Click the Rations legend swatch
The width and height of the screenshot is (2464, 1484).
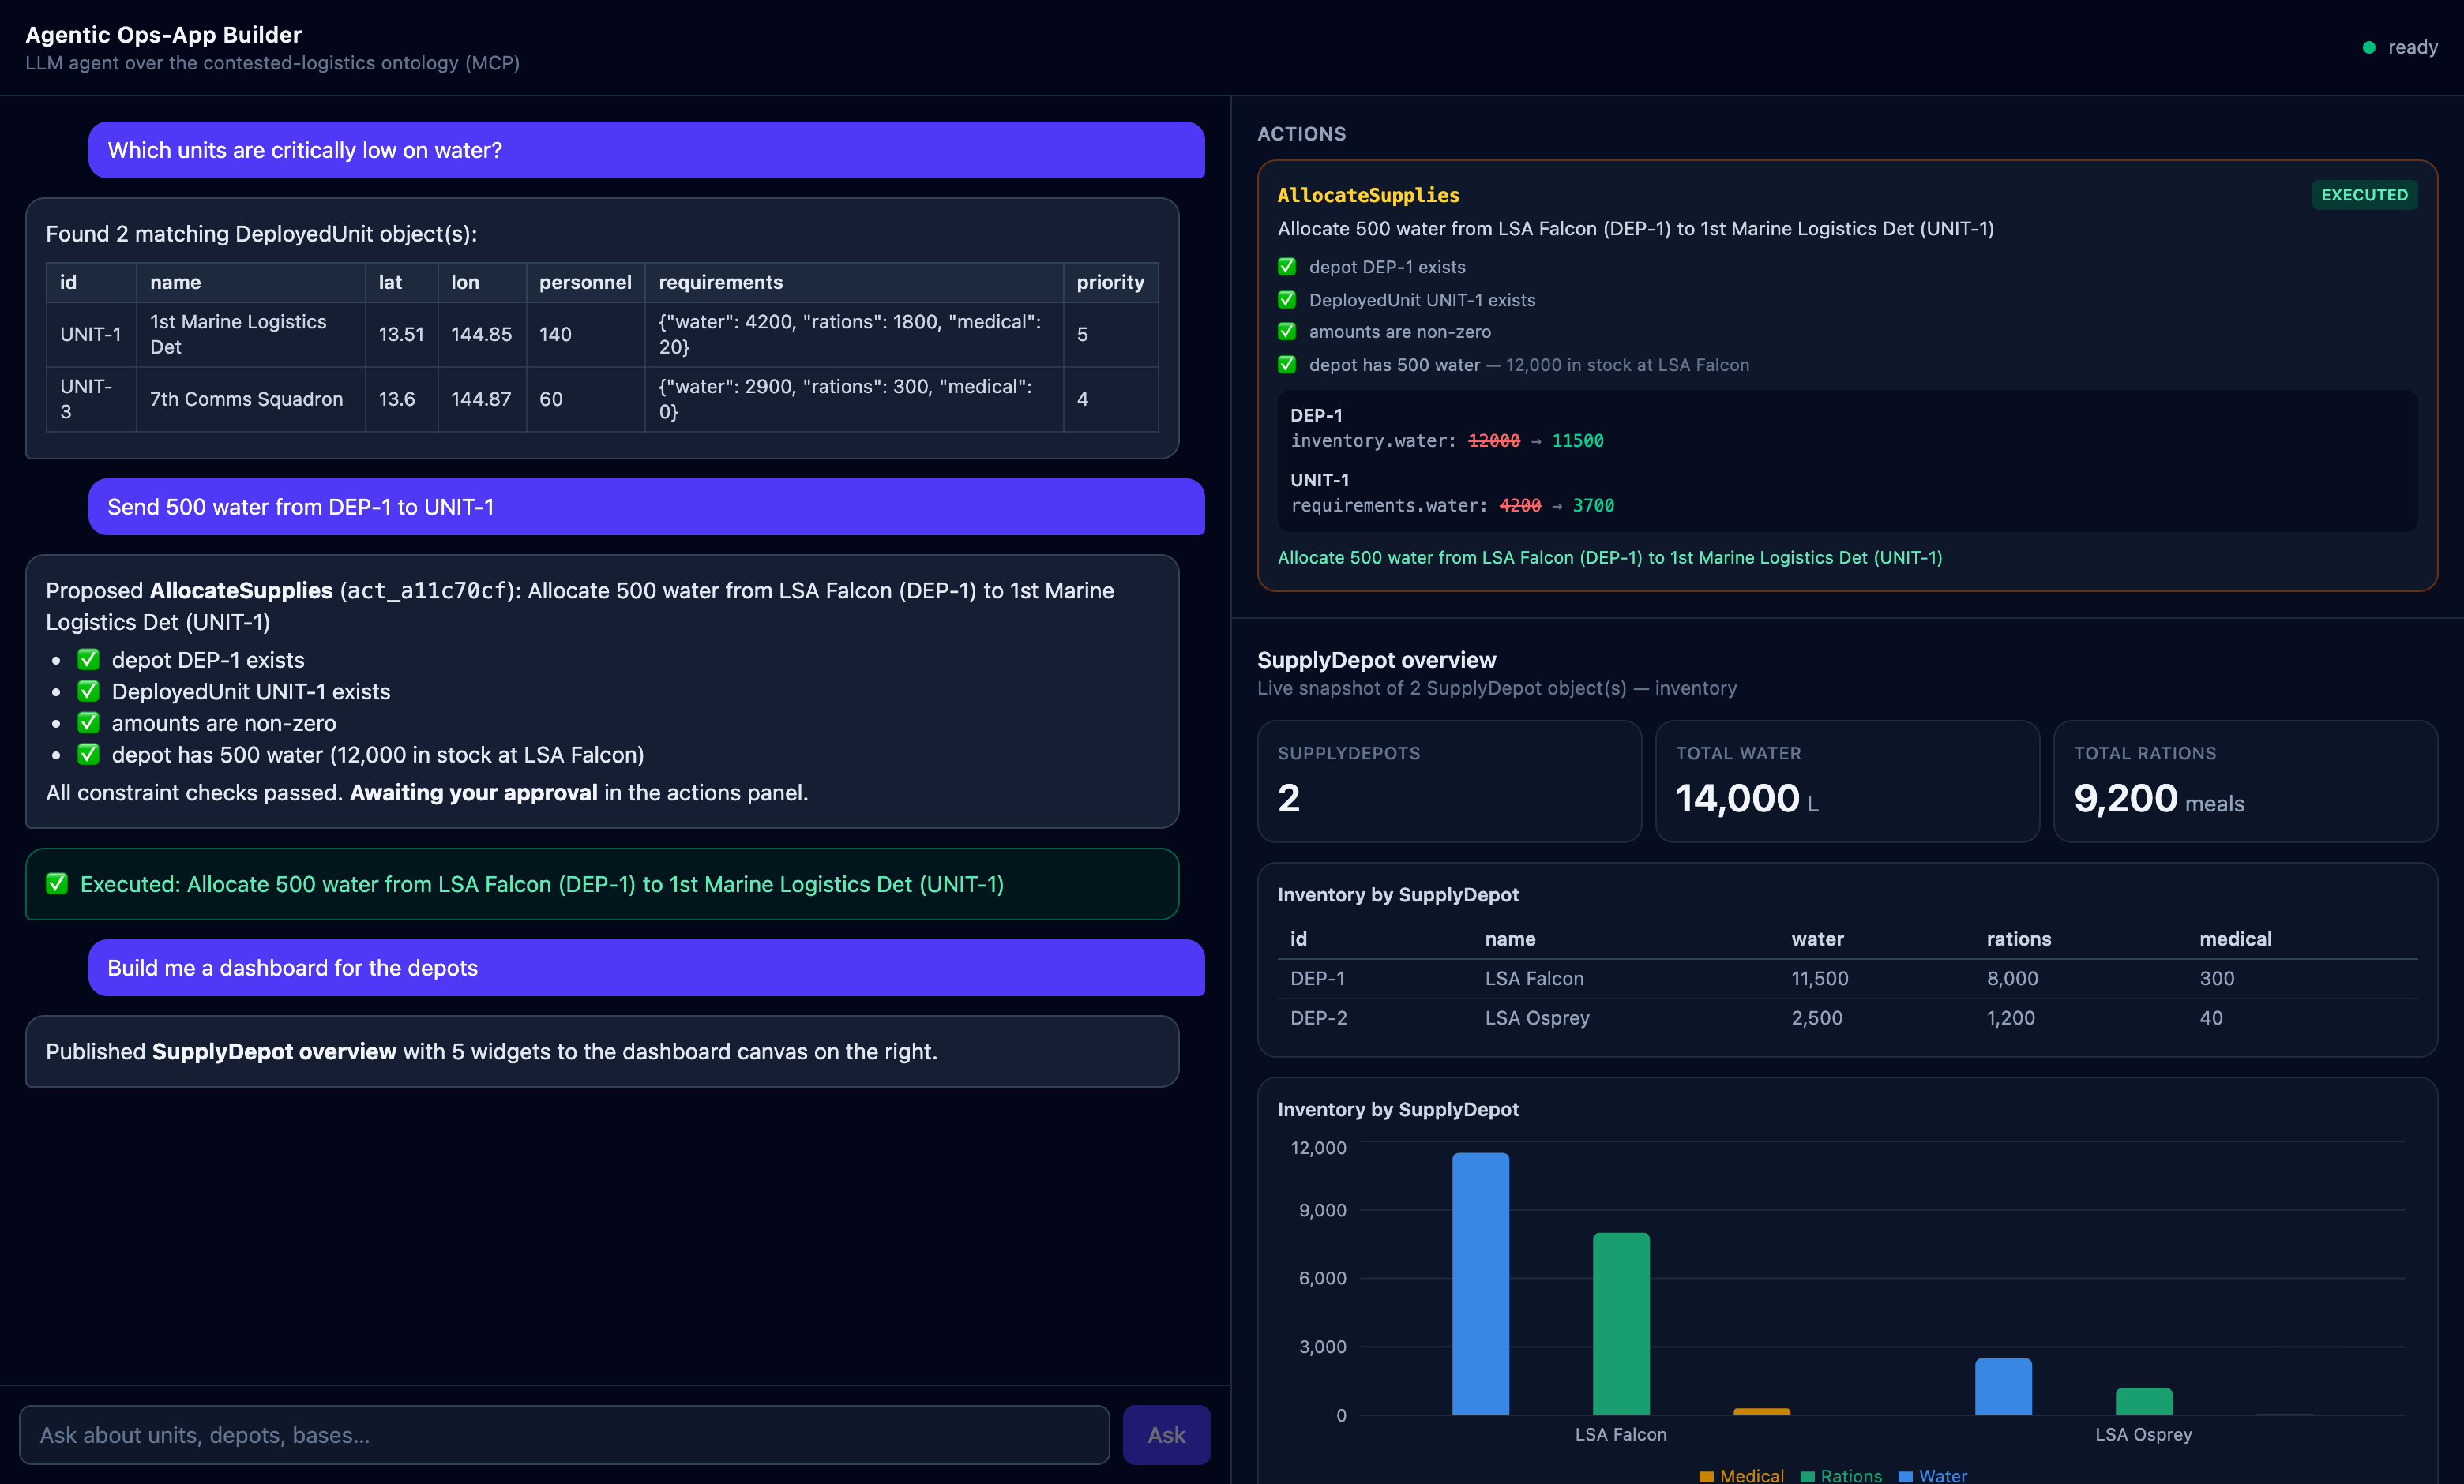coord(1807,1476)
